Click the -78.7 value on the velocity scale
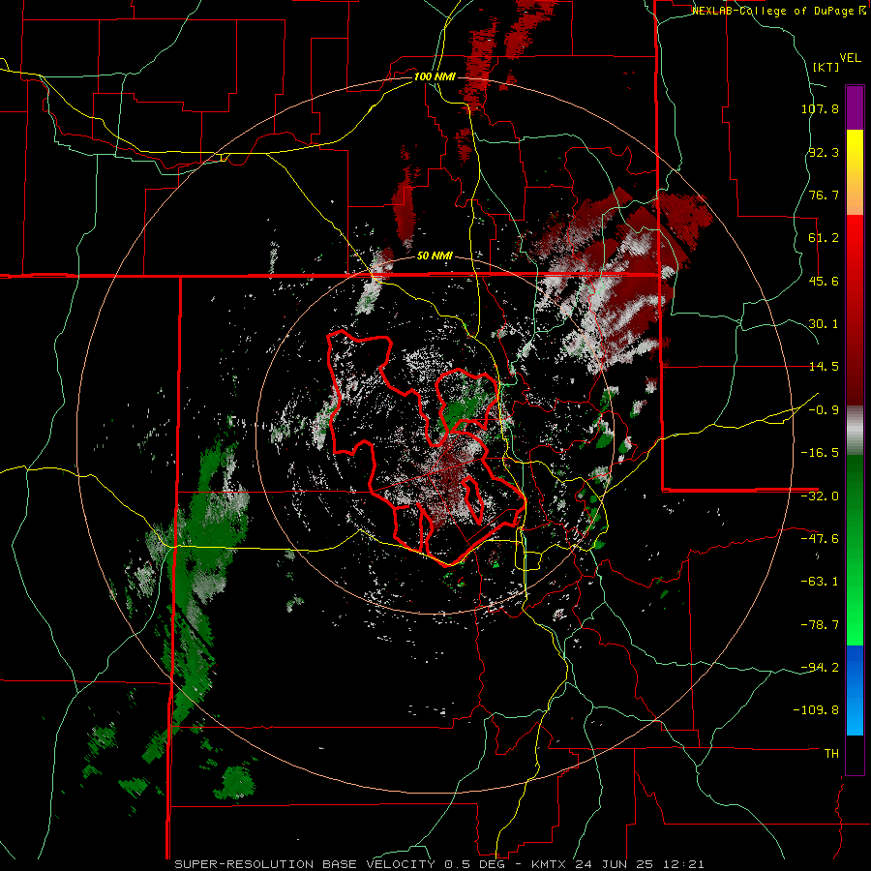The image size is (871, 871). click(820, 625)
